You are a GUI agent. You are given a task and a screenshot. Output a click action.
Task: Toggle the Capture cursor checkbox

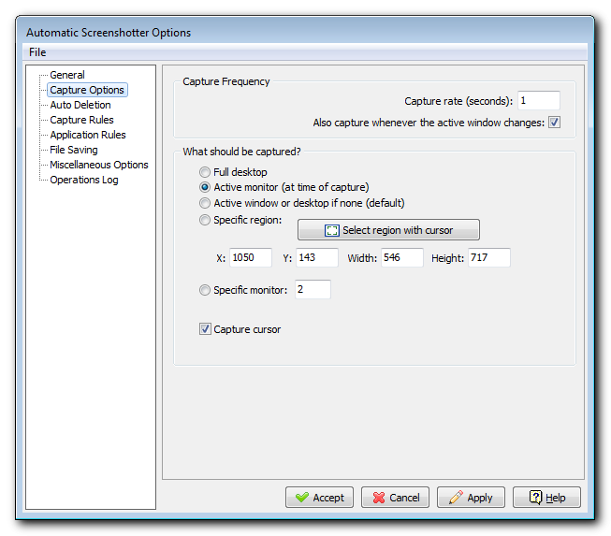click(x=205, y=329)
